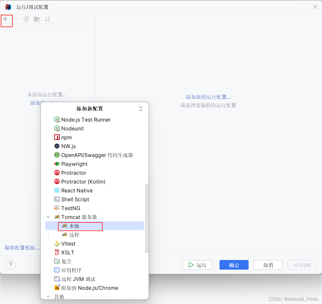Select 远程 JVM 调试 configuration

click(95, 279)
